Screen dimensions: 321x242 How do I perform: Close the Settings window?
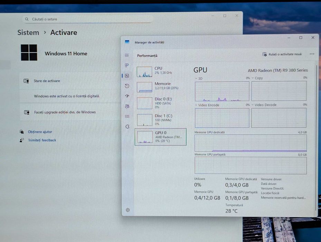(237, 16)
